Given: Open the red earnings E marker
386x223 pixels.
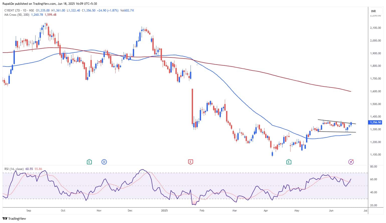Looking at the screenshot, I should pyautogui.click(x=190, y=162).
